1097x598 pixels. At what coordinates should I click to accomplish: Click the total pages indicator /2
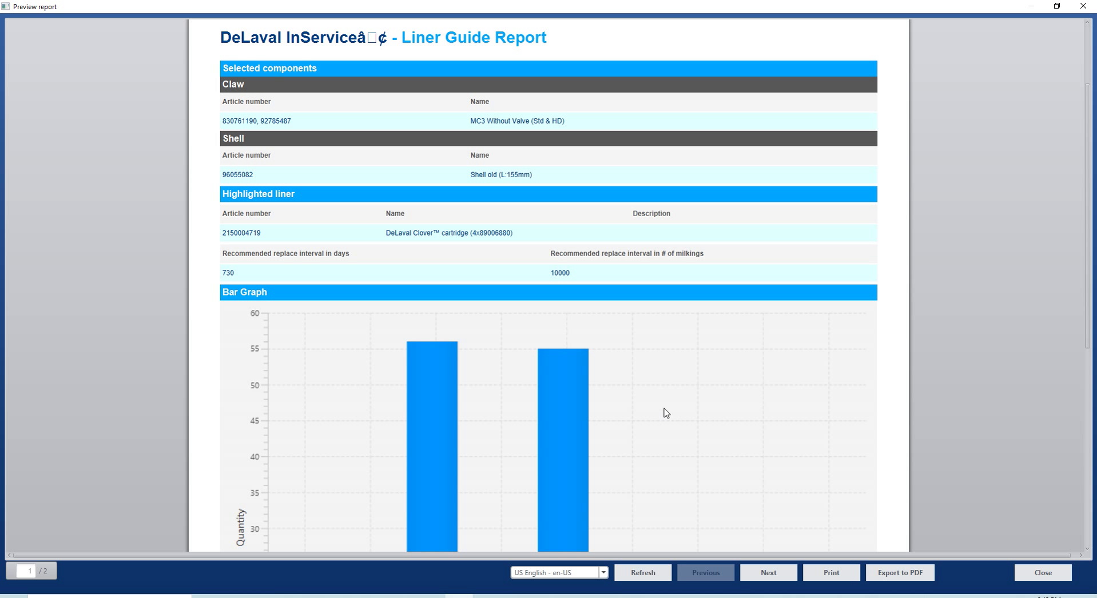tap(43, 571)
